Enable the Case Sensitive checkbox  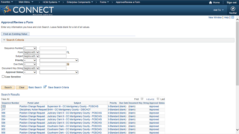(3, 77)
